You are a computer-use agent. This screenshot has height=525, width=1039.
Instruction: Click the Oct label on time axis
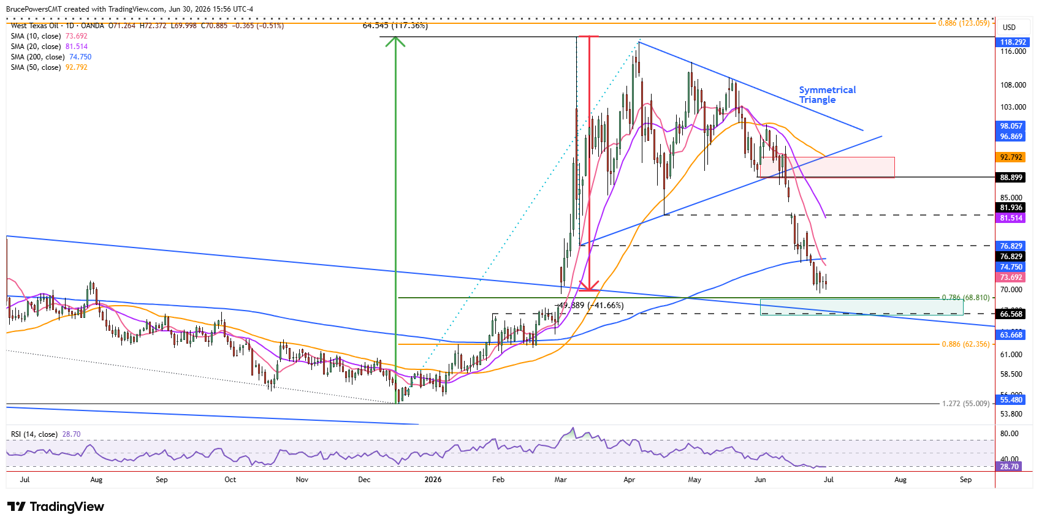230,480
